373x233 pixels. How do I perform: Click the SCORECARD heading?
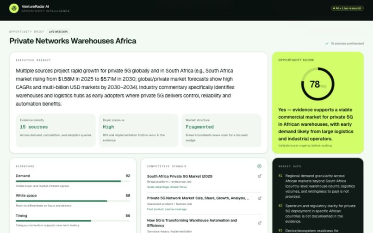click(25, 166)
